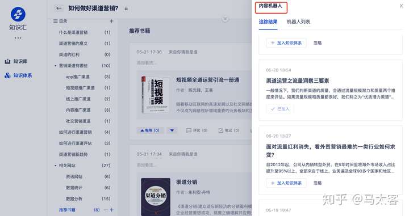Collapse the header with the chevron circle

pos(226,19)
